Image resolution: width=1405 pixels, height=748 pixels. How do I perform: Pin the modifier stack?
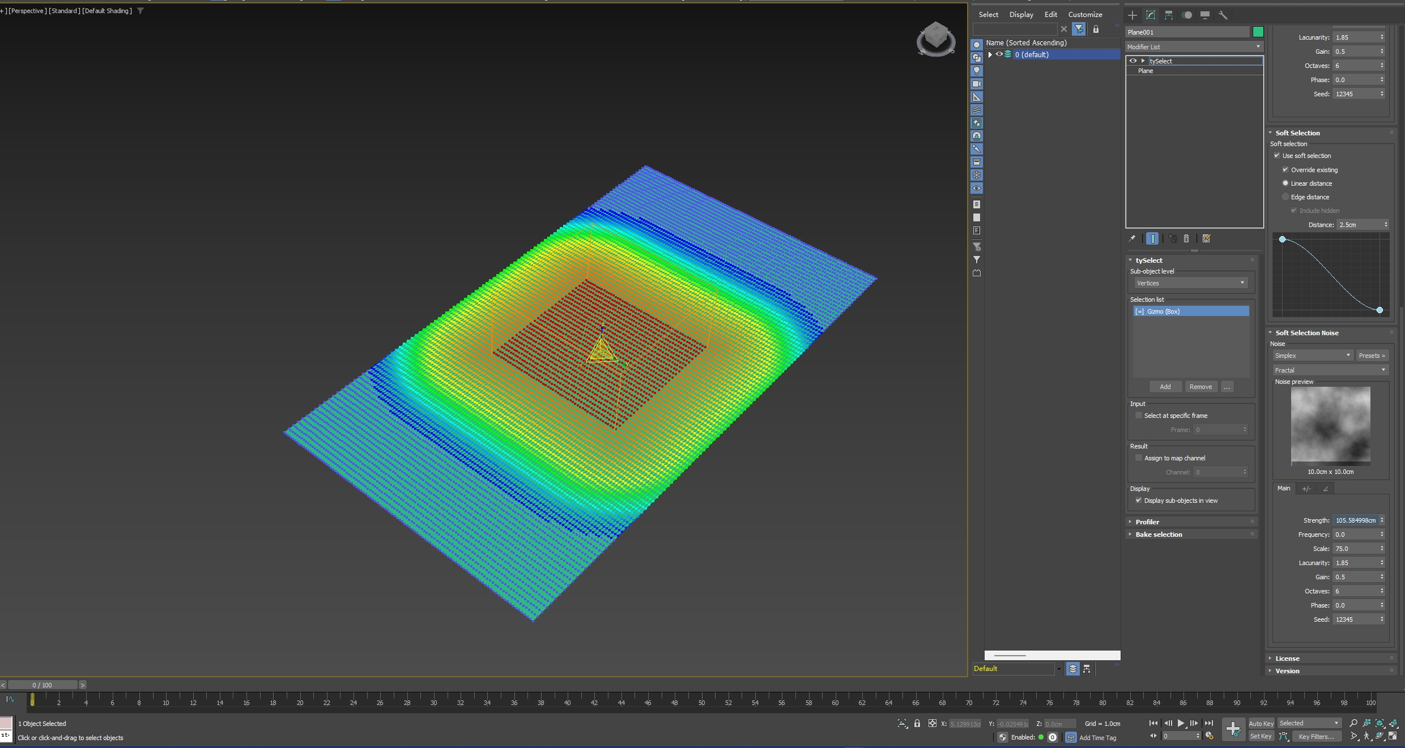click(1132, 239)
